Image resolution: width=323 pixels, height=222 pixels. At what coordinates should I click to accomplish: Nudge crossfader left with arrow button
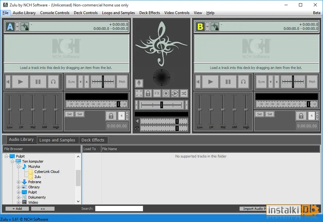click(x=136, y=105)
